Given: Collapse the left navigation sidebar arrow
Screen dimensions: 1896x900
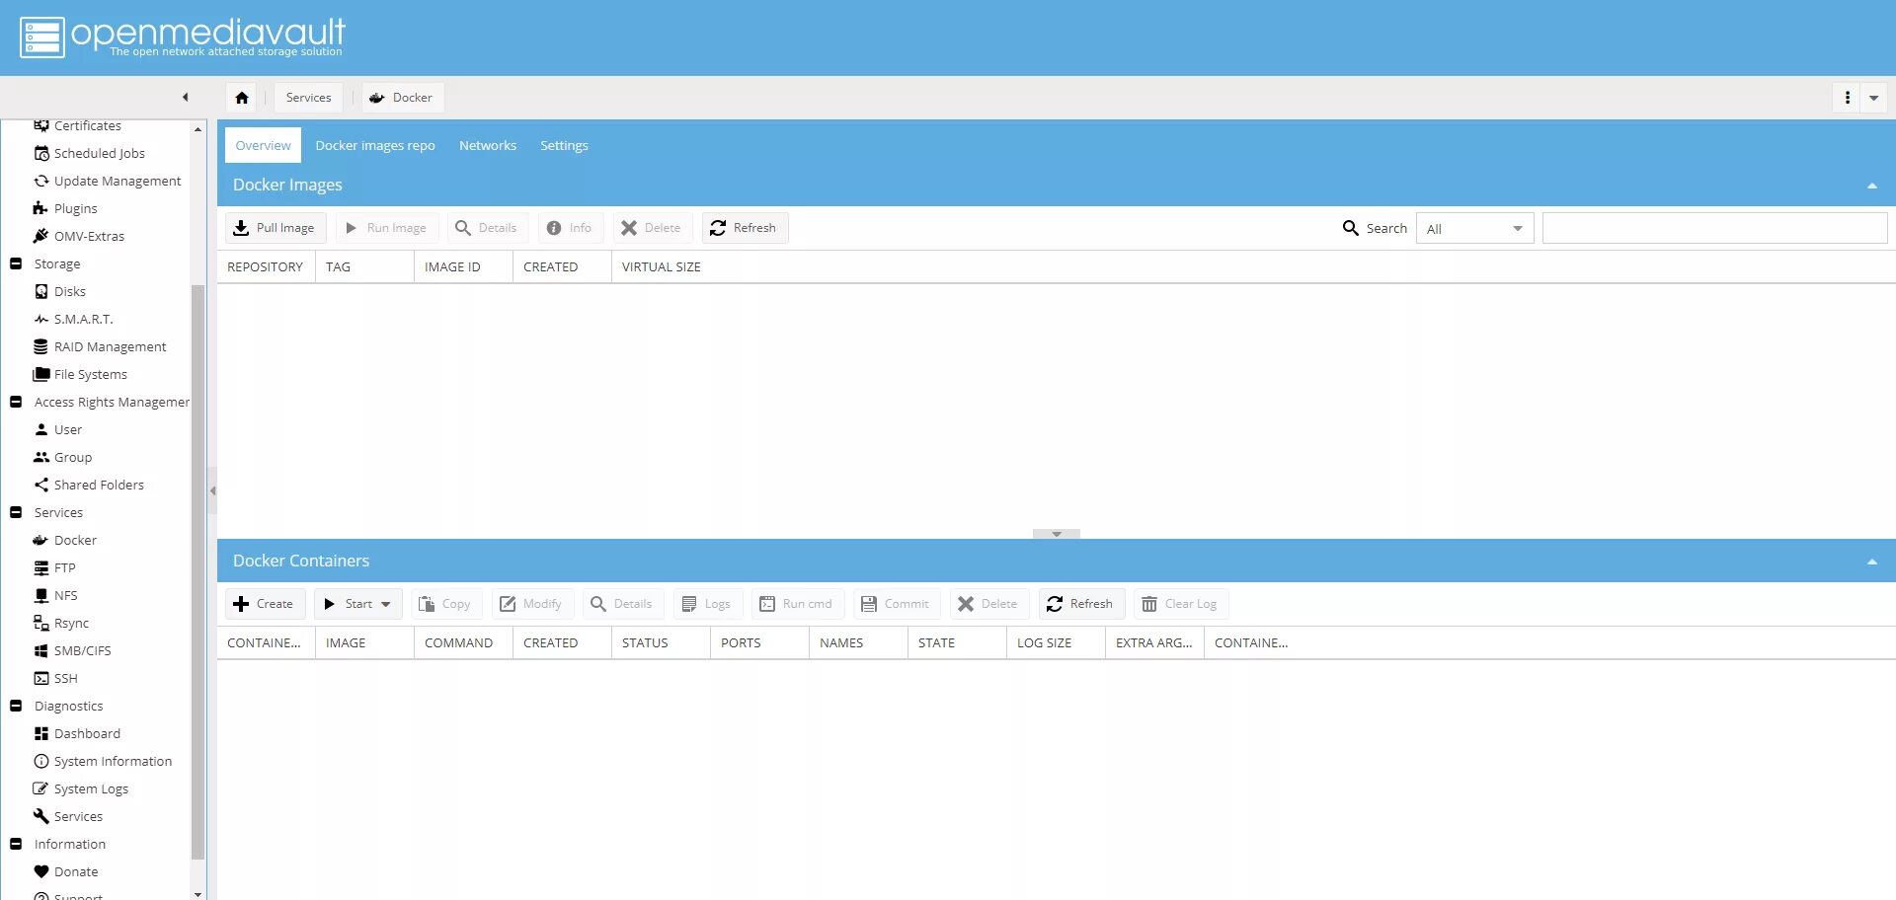Looking at the screenshot, I should click(x=185, y=97).
